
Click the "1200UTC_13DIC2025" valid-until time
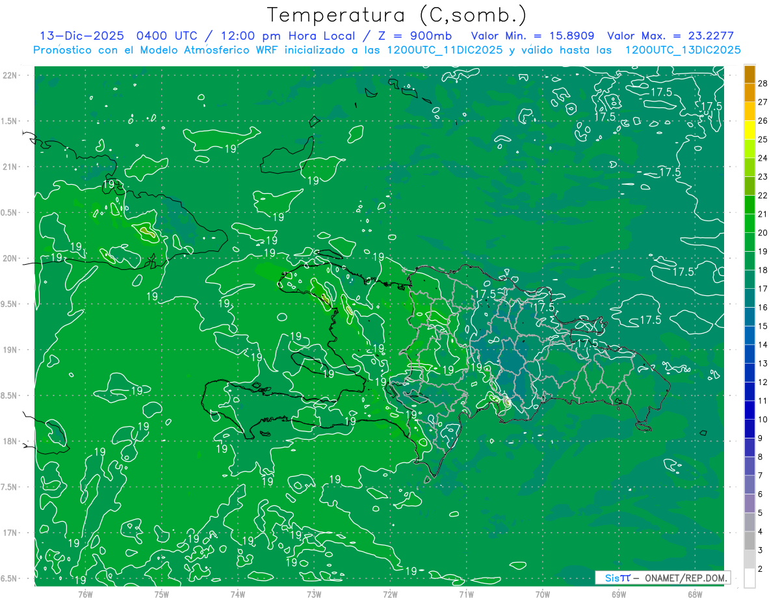point(682,50)
